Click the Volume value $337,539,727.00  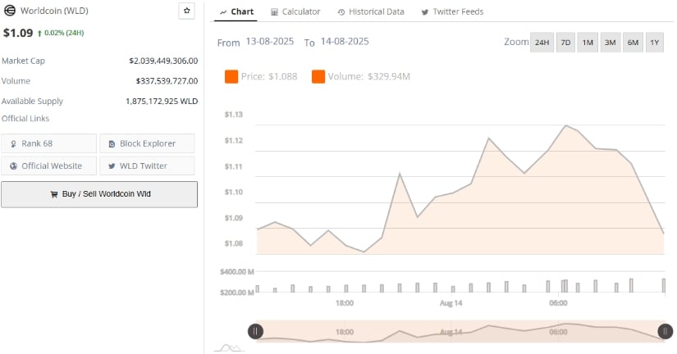point(167,81)
